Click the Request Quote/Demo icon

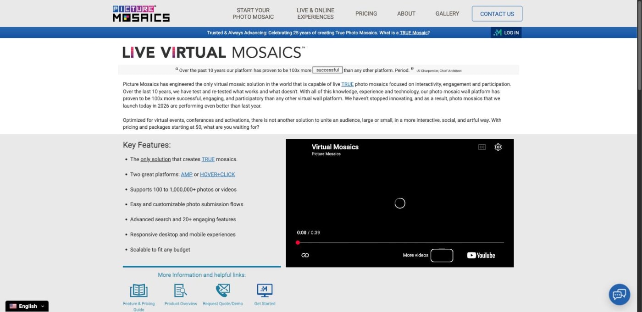[x=223, y=290]
